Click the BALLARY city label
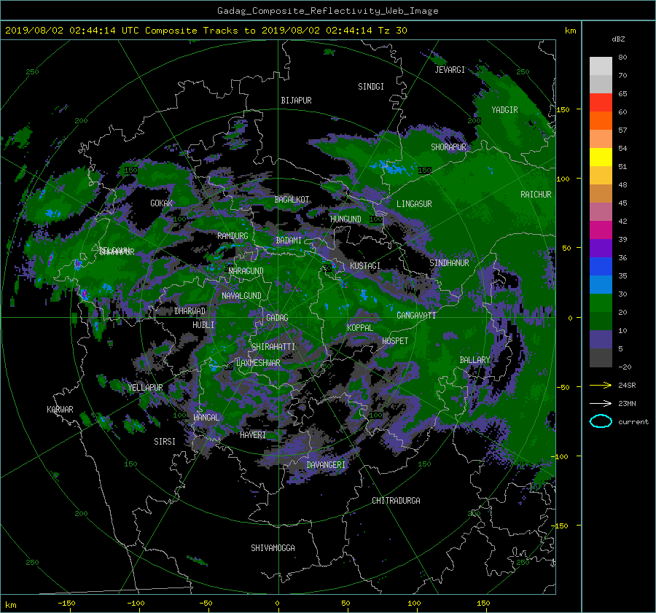The width and height of the screenshot is (656, 613). (x=475, y=360)
